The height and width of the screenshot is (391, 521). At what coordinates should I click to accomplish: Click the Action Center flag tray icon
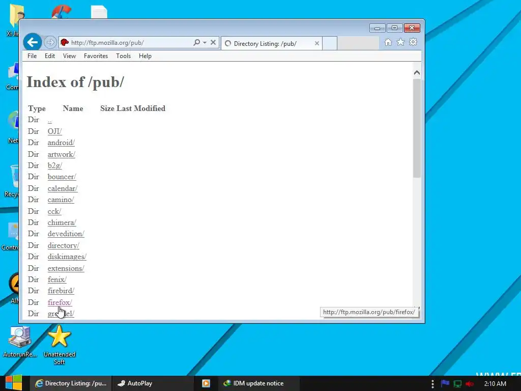coord(445,384)
